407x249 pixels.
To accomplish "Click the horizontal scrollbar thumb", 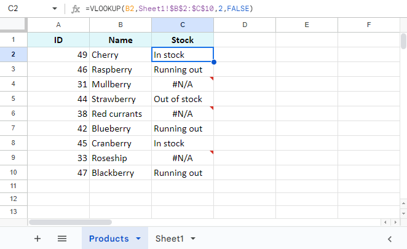I will tap(70, 223).
